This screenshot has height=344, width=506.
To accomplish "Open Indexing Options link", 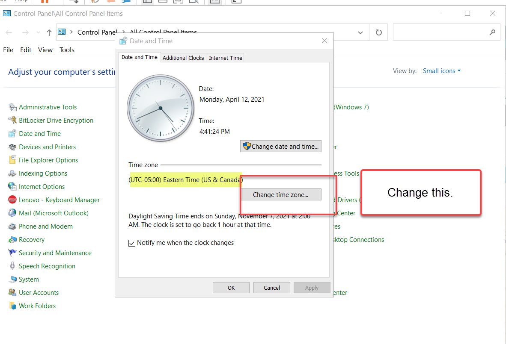I will 43,173.
